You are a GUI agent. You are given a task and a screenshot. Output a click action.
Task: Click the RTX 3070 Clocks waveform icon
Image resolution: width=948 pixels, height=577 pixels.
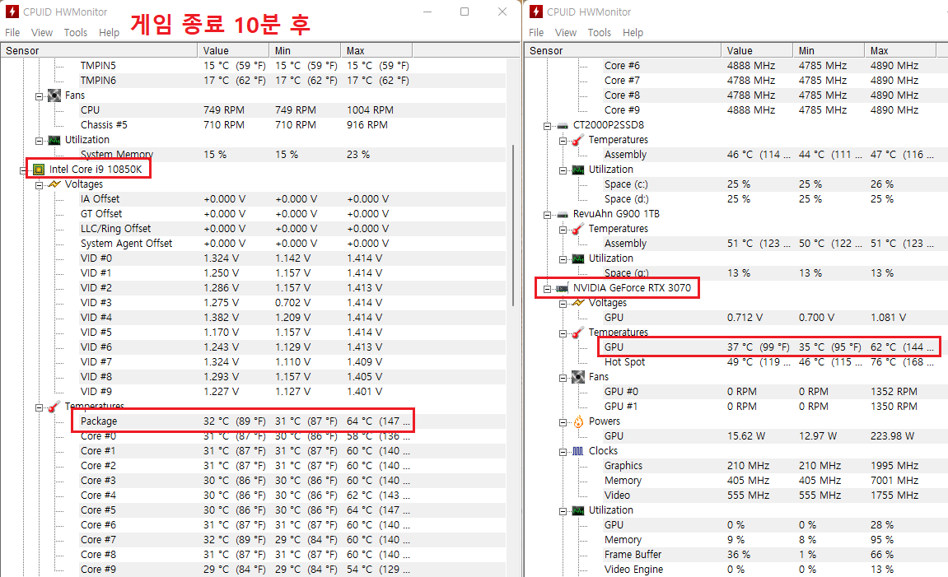(x=578, y=451)
